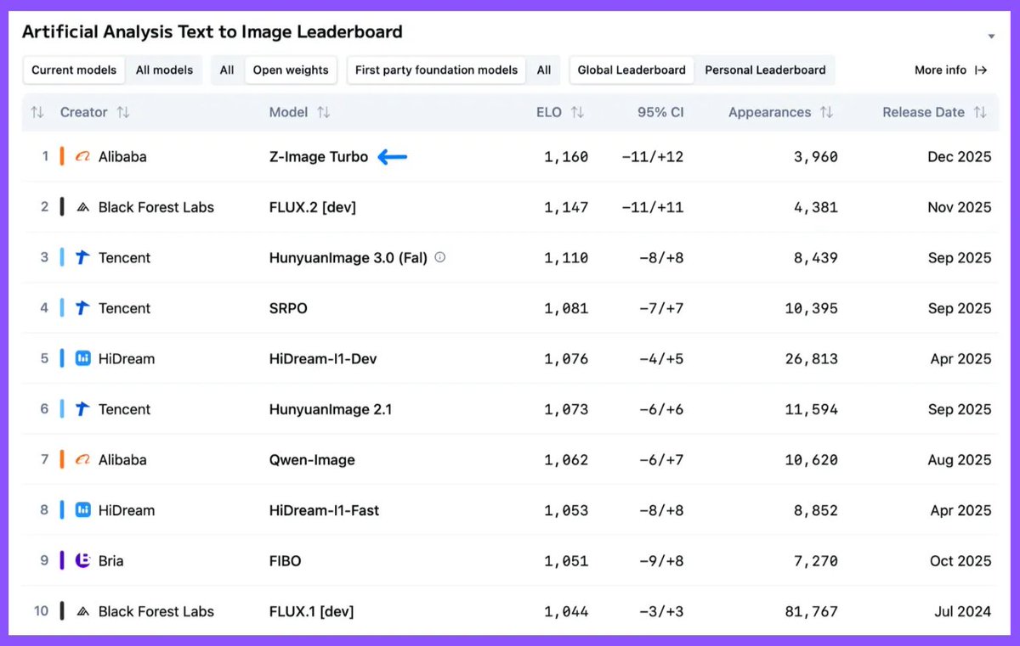Select the Bria logo on the FIBO row
This screenshot has width=1020, height=646.
[x=83, y=560]
